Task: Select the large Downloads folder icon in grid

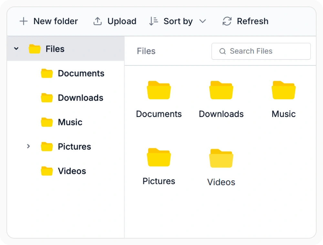Action: tap(221, 90)
